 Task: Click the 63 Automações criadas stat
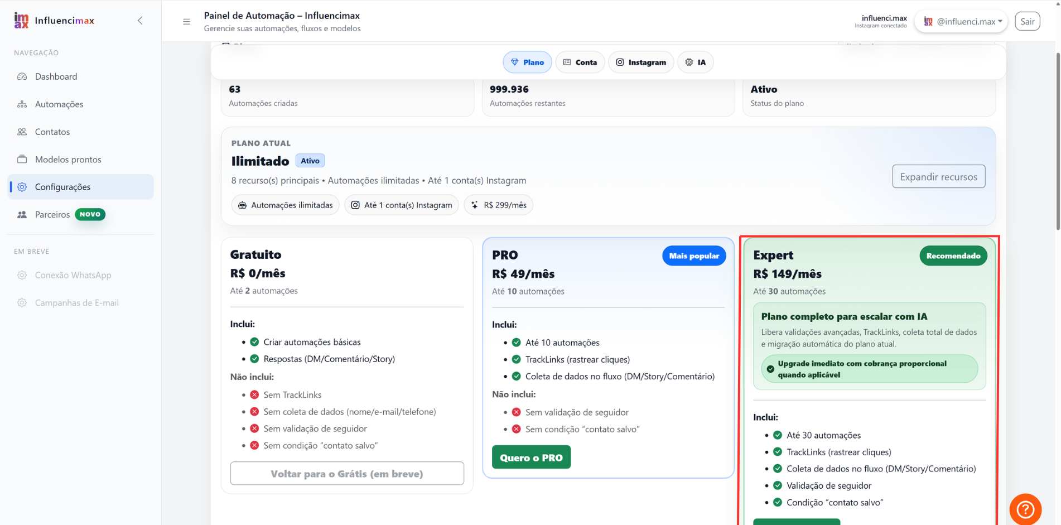pos(348,96)
